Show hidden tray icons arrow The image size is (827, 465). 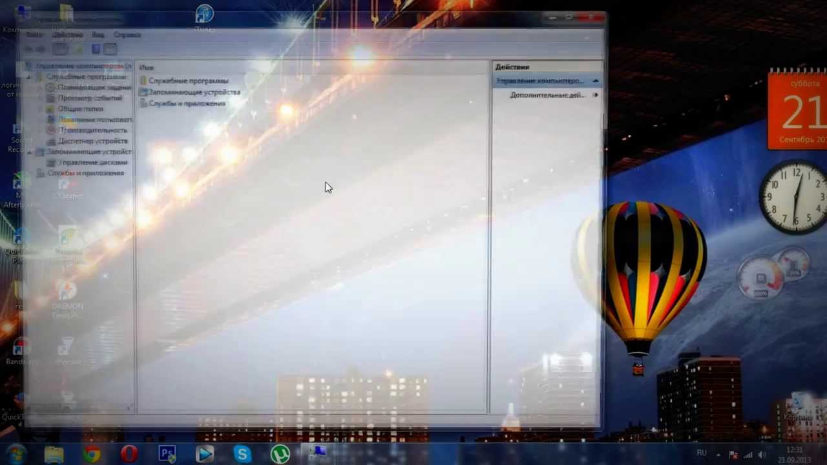[718, 455]
